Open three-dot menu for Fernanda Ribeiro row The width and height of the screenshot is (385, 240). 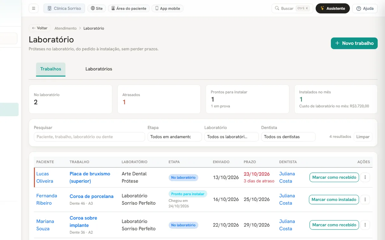click(365, 199)
